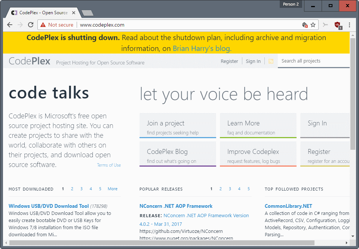Minimize the browser window
Viewport: 359px width, 249px height.
pyautogui.click(x=313, y=6)
